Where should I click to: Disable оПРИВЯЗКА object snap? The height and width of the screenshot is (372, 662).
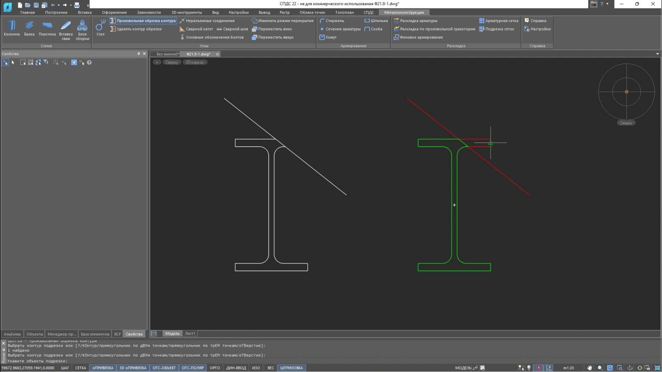click(x=103, y=368)
